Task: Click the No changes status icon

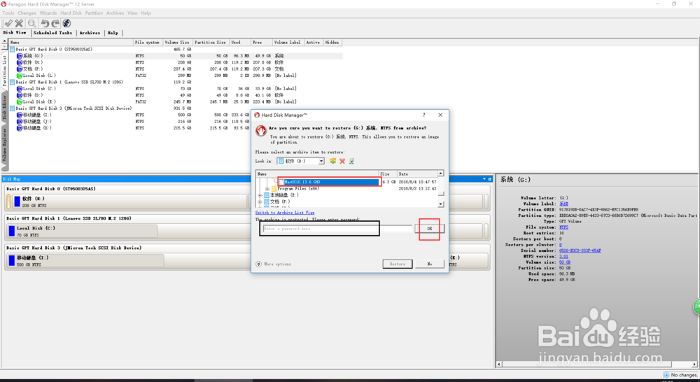Action: 666,375
